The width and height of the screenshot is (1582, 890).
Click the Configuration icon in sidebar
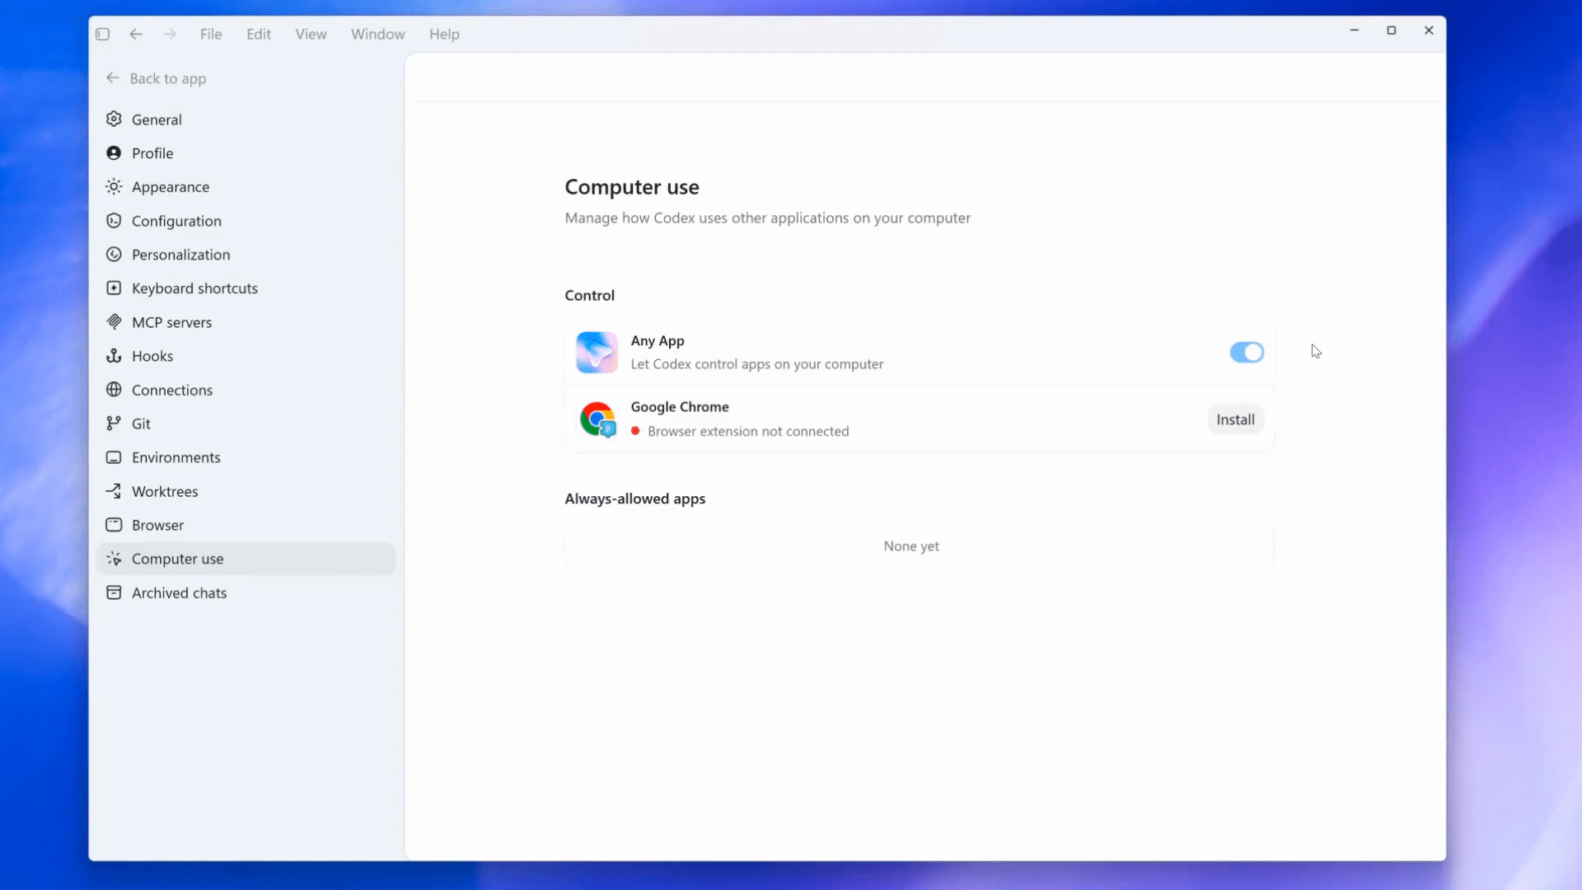click(x=114, y=221)
